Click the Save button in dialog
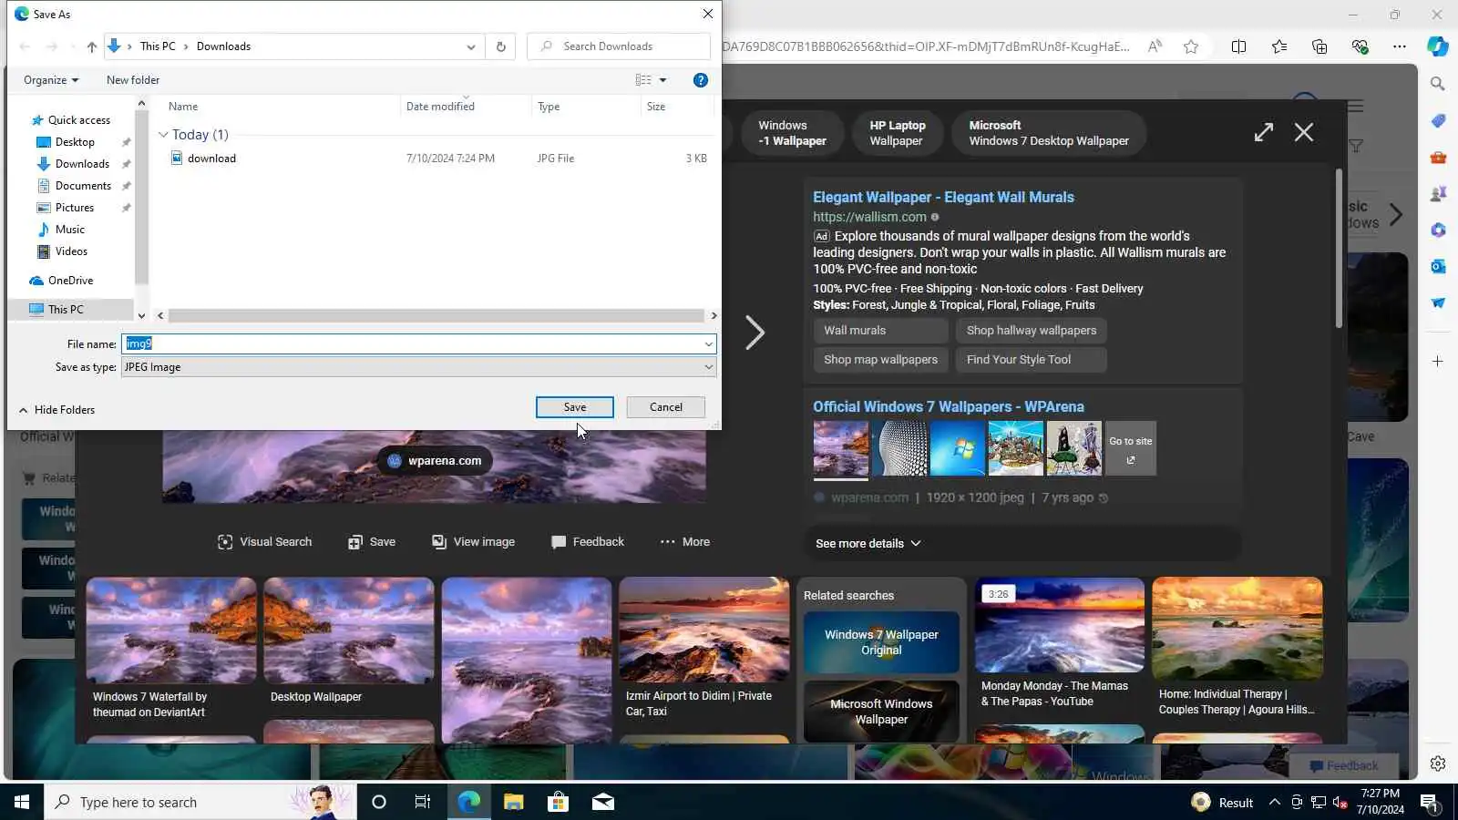 pyautogui.click(x=575, y=407)
